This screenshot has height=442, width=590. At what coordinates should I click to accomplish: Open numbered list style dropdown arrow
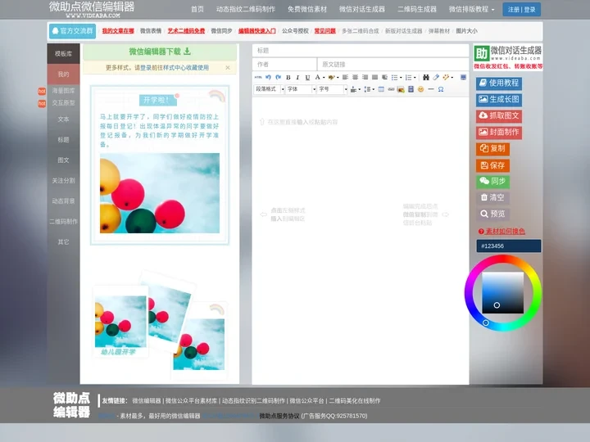point(415,78)
